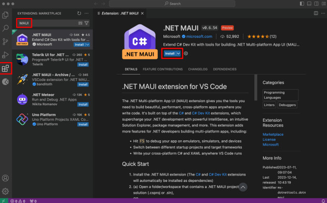
Task: Open the Marketplace resource link
Action: (273, 134)
